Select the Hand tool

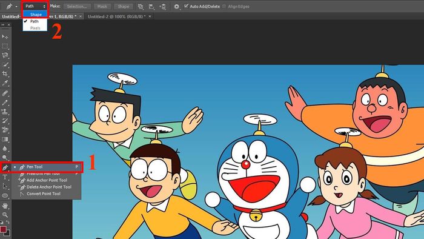point(5,206)
